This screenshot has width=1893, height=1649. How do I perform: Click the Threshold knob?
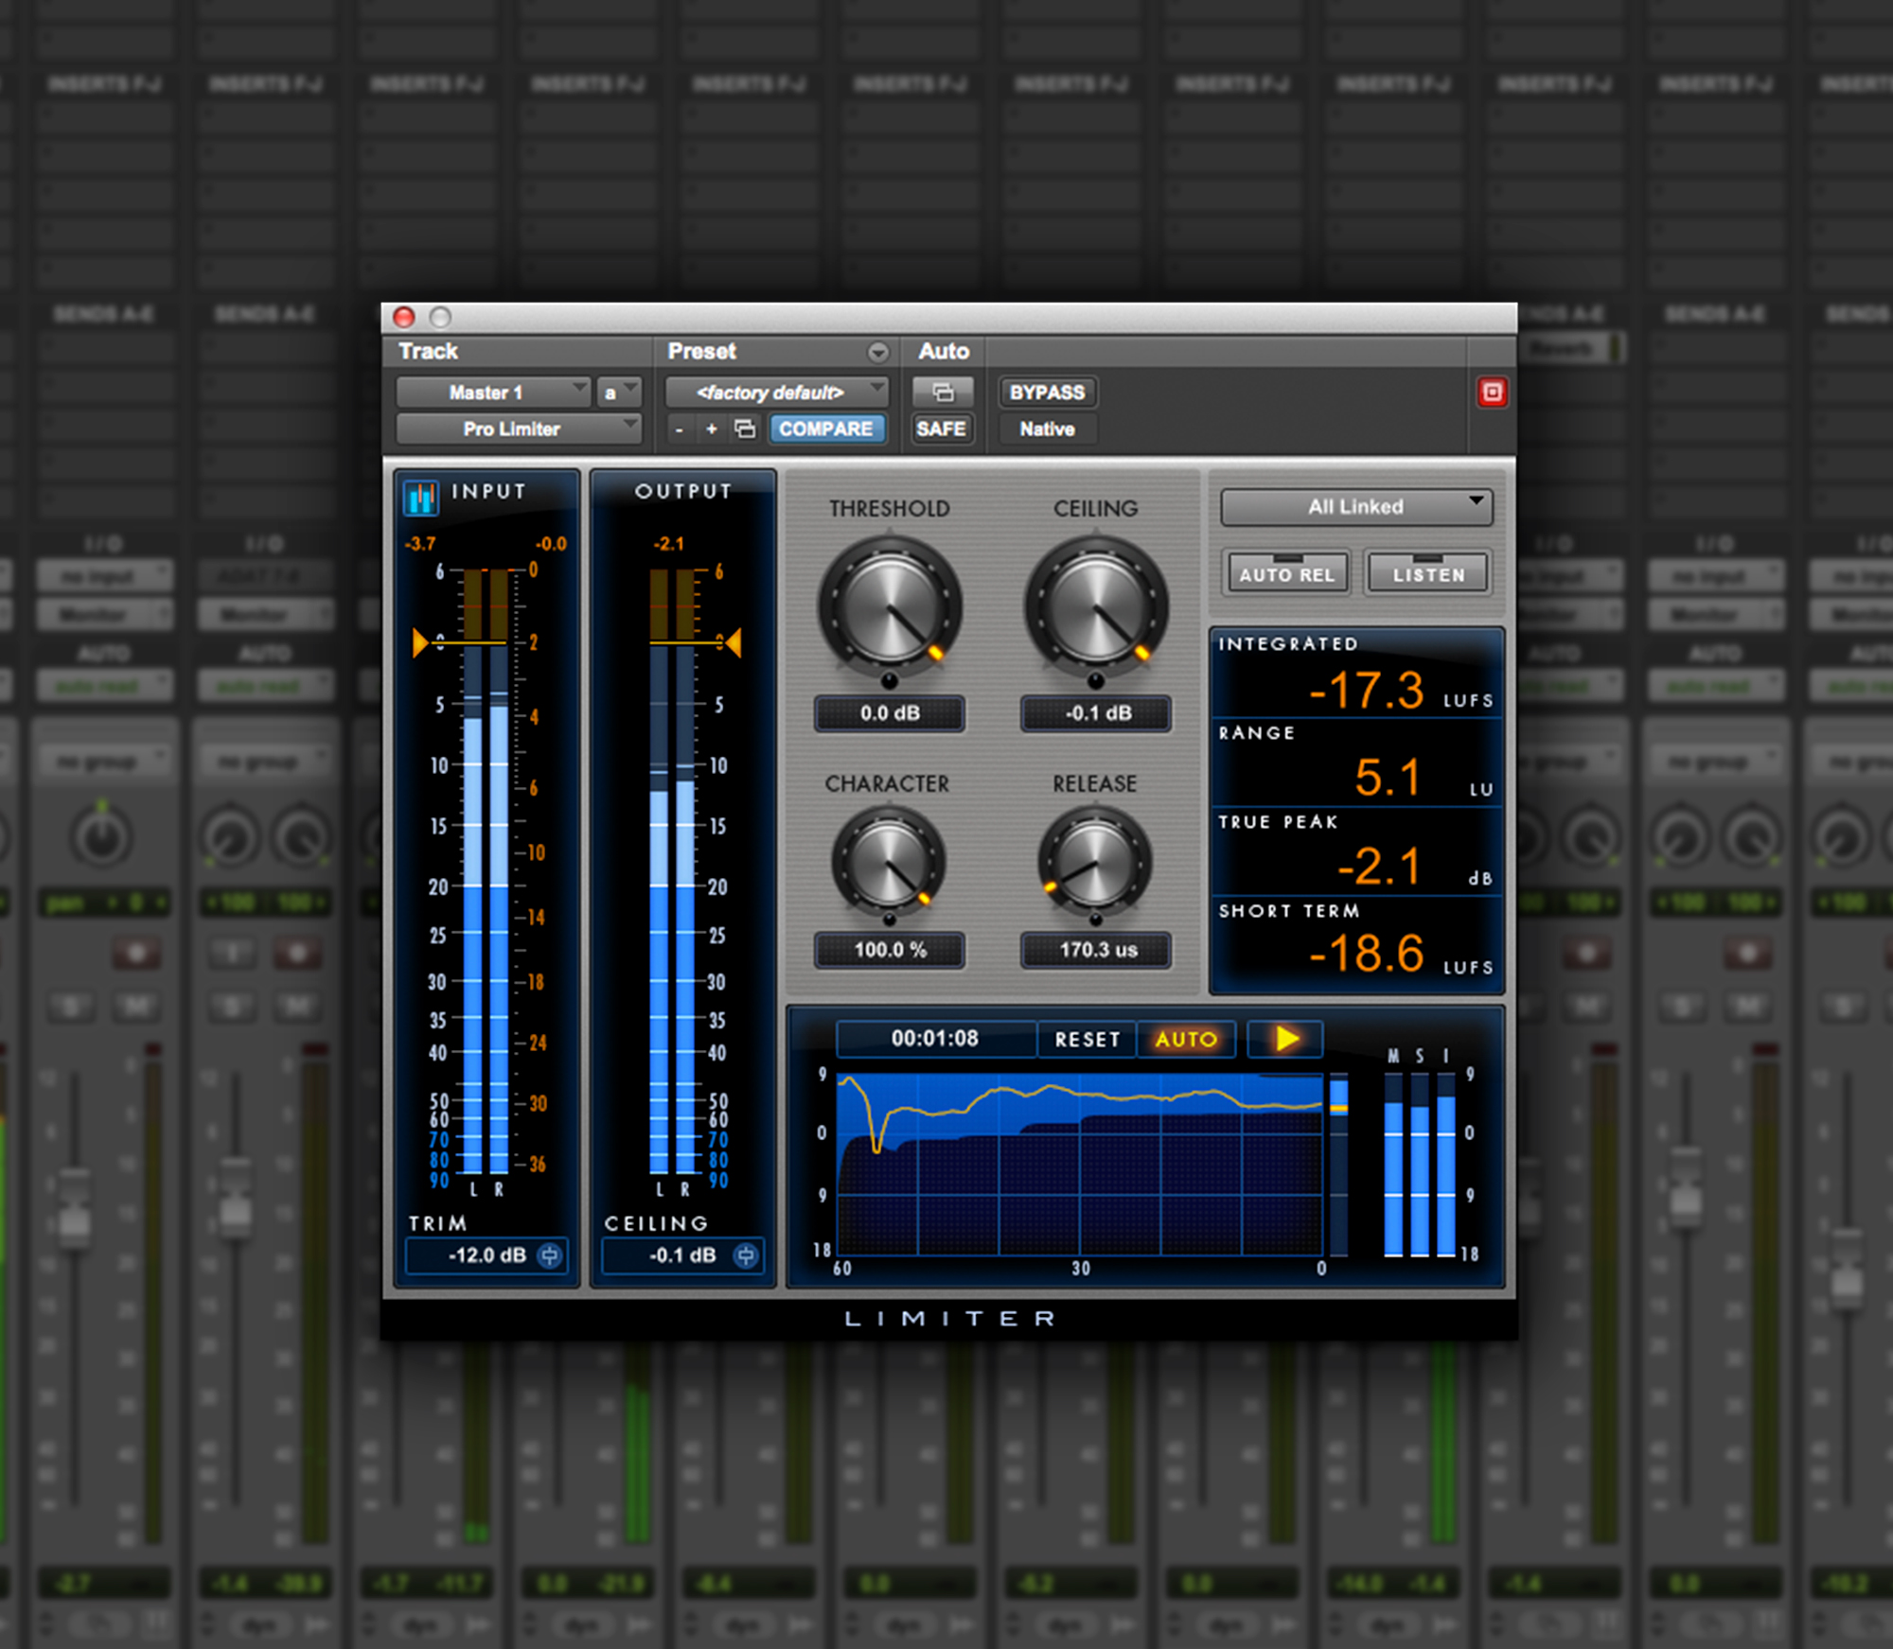point(891,605)
